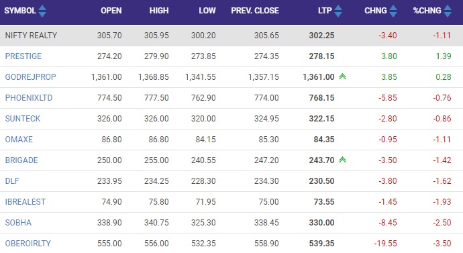Screen dimensions: 463x253
Task: Click green up-arrow indicator beside BRIGADE LTP
Action: click(342, 160)
